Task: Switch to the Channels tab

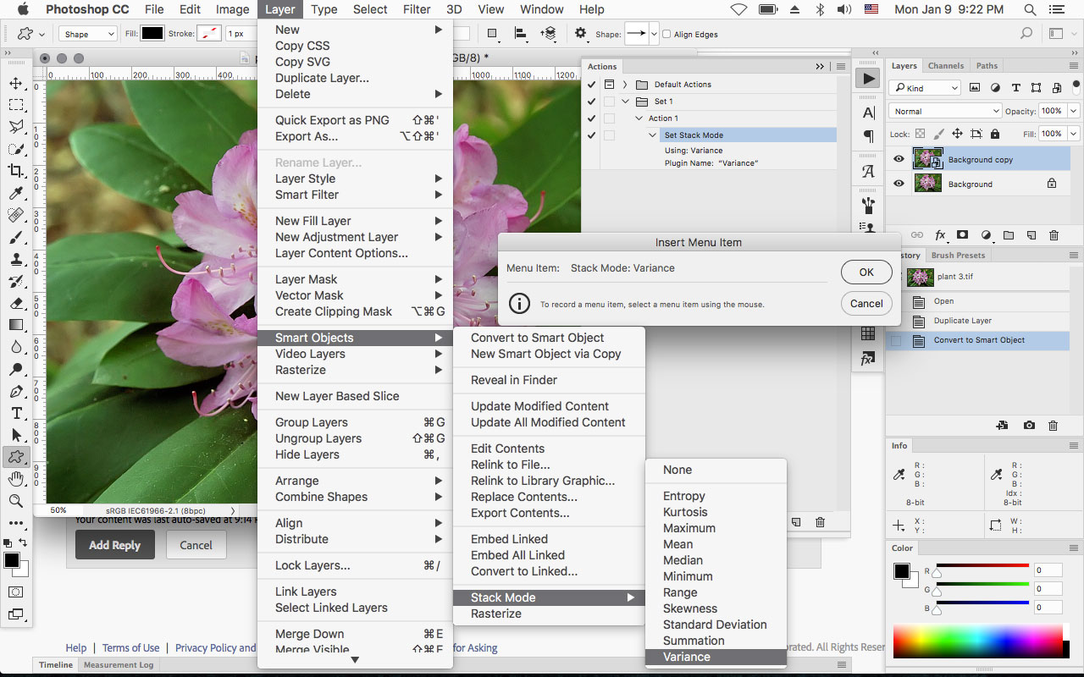Action: (x=946, y=65)
